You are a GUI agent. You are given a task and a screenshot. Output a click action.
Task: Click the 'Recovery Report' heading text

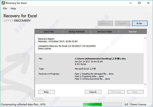pos(46,39)
